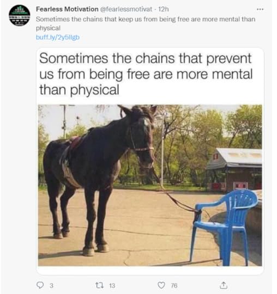Open the share icon under the tweet
Viewport: 277px width, 294px height.
click(223, 285)
